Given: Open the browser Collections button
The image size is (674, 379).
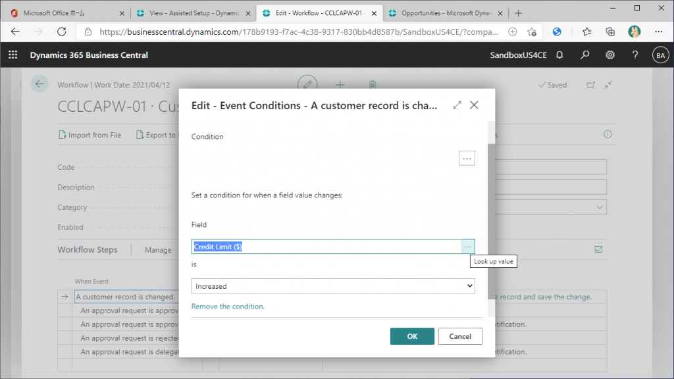Looking at the screenshot, I should pos(610,32).
